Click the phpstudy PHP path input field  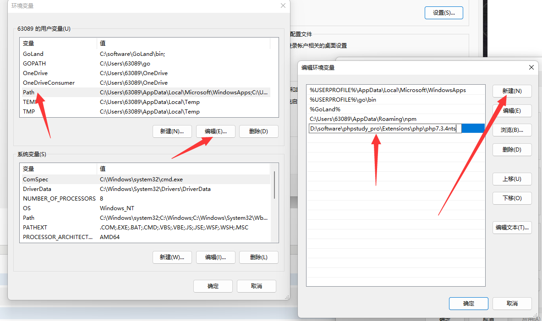(x=385, y=128)
